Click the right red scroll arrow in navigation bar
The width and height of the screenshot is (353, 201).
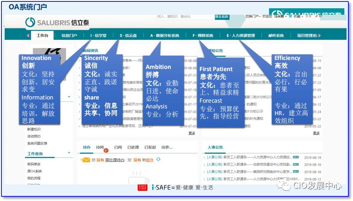click(x=320, y=36)
